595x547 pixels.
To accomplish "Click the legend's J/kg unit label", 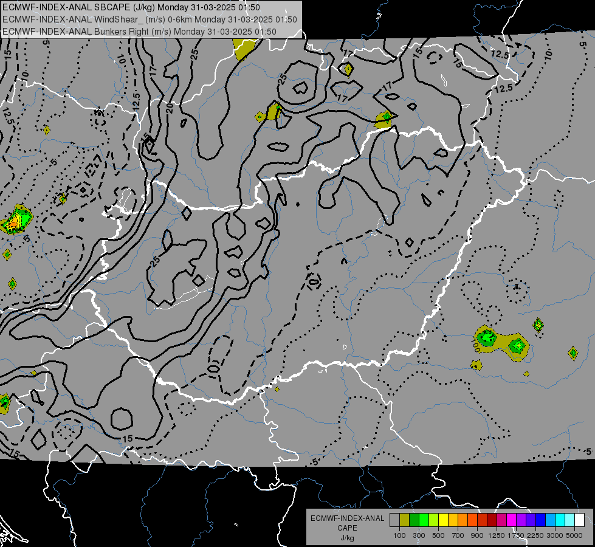I will (347, 538).
